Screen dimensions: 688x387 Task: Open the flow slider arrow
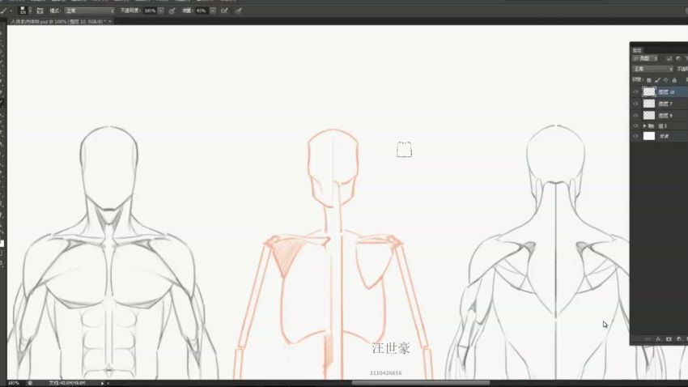[213, 11]
